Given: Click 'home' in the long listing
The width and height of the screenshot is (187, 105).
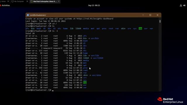Looking at the screenshot, I should (85, 53).
